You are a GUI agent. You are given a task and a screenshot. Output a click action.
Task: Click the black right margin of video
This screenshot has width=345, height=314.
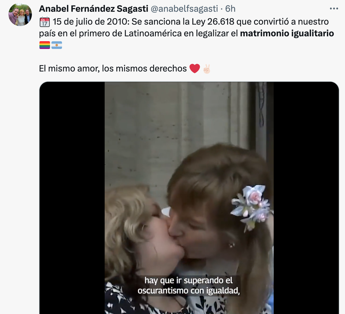306,198
